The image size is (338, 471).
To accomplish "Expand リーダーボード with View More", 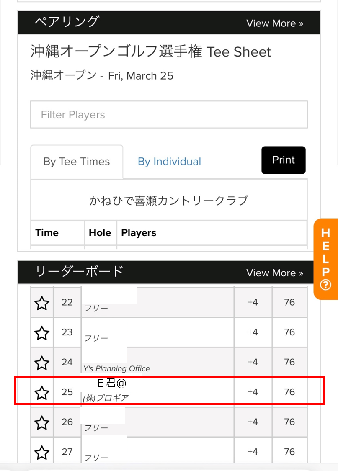I will [275, 273].
